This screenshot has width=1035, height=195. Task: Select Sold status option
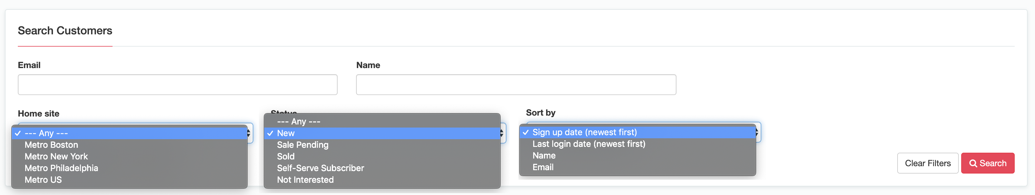382,157
